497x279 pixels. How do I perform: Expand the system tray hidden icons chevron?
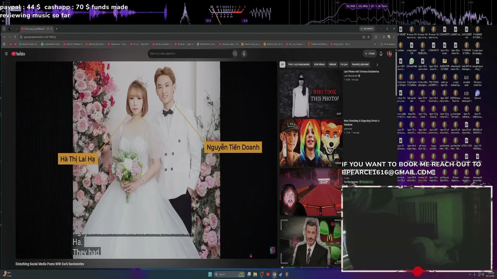tap(470, 274)
